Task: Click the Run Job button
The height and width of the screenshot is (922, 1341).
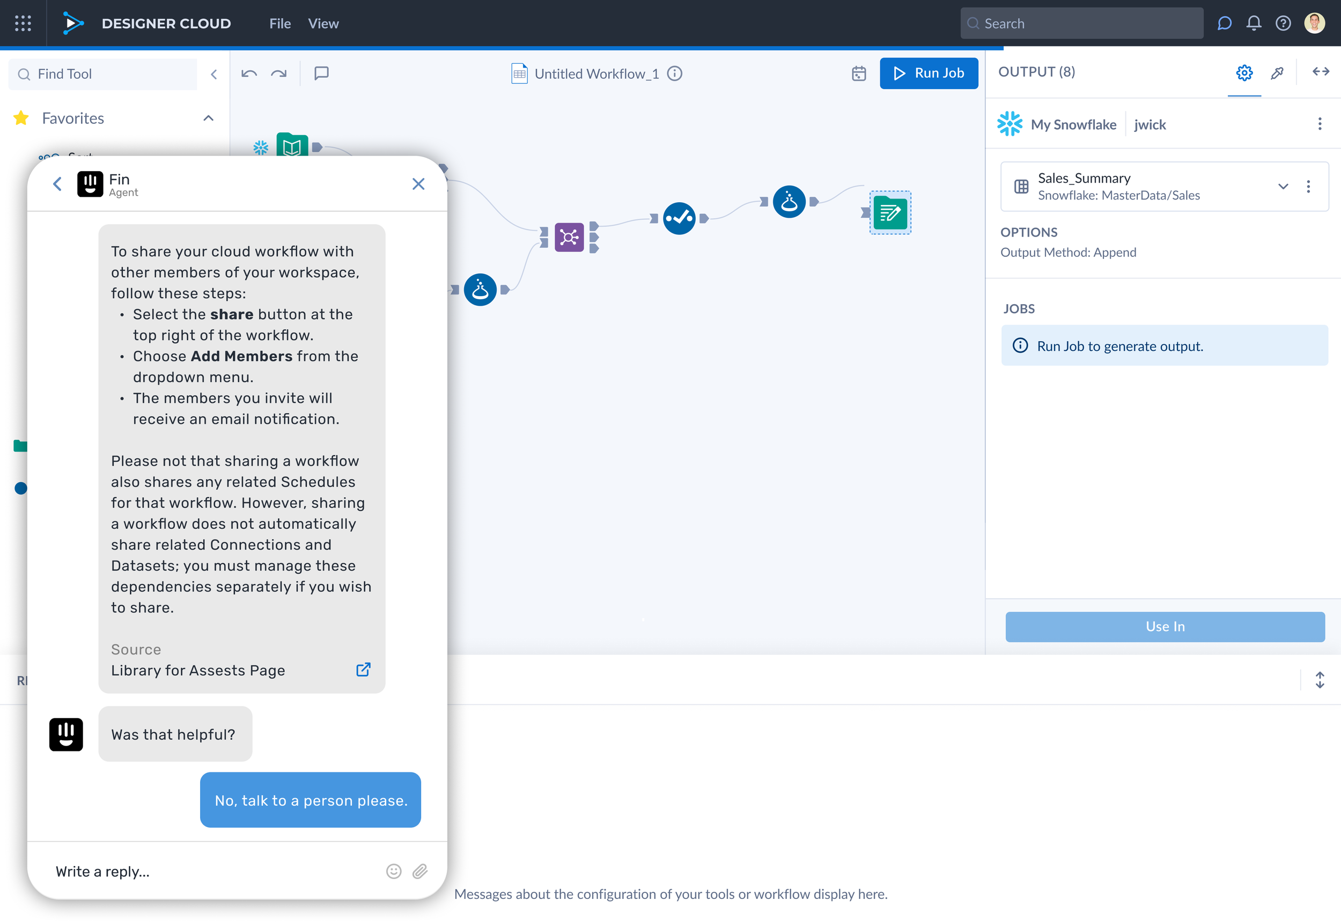Action: (929, 73)
